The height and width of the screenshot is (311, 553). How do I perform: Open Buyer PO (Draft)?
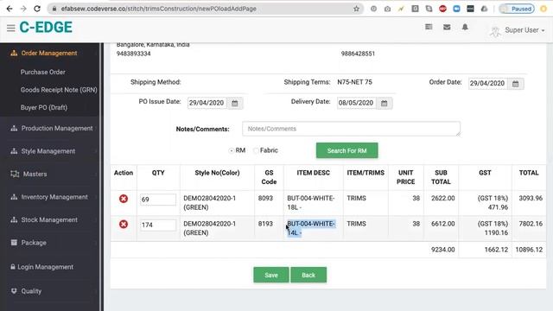point(44,107)
